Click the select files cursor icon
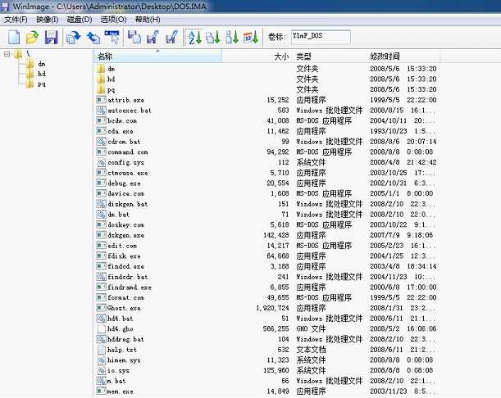Screen dimensions: 501x398 tap(112, 38)
